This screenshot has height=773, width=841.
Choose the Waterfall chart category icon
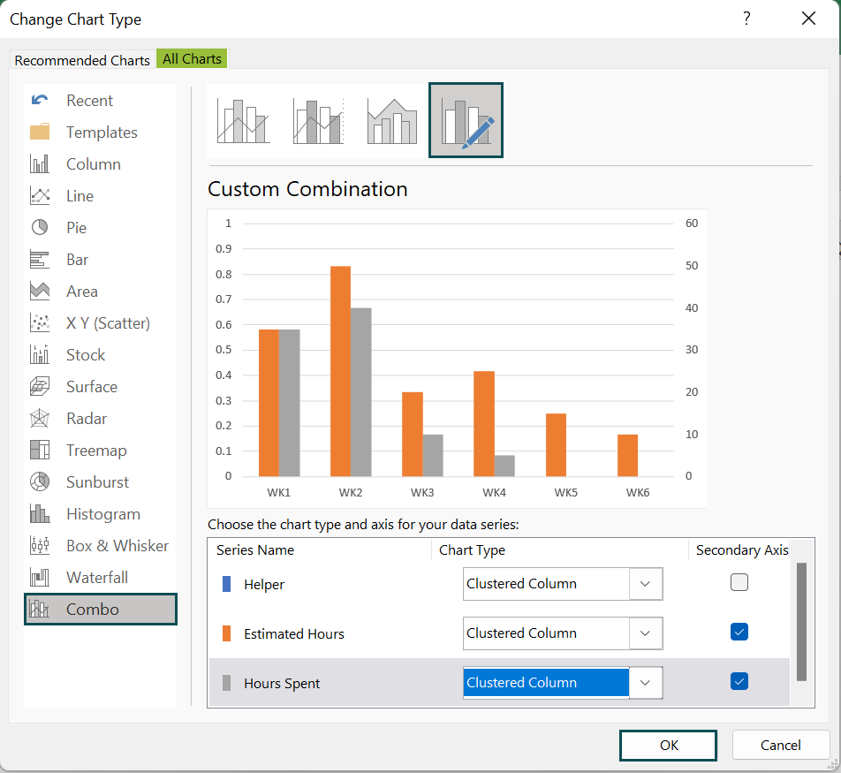(40, 577)
